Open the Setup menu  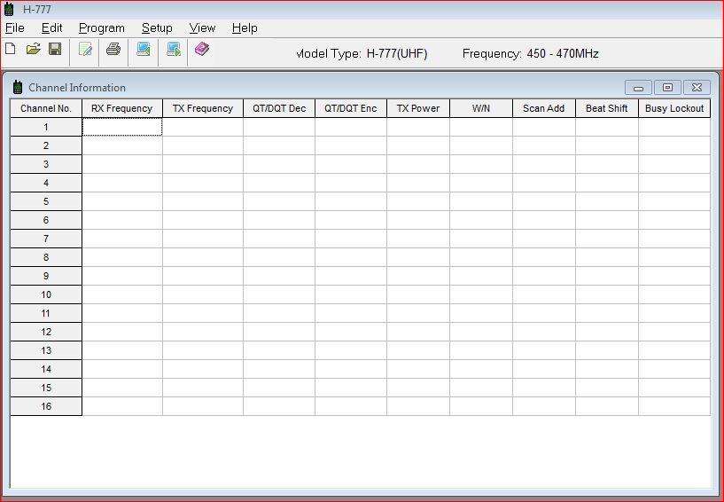[157, 27]
